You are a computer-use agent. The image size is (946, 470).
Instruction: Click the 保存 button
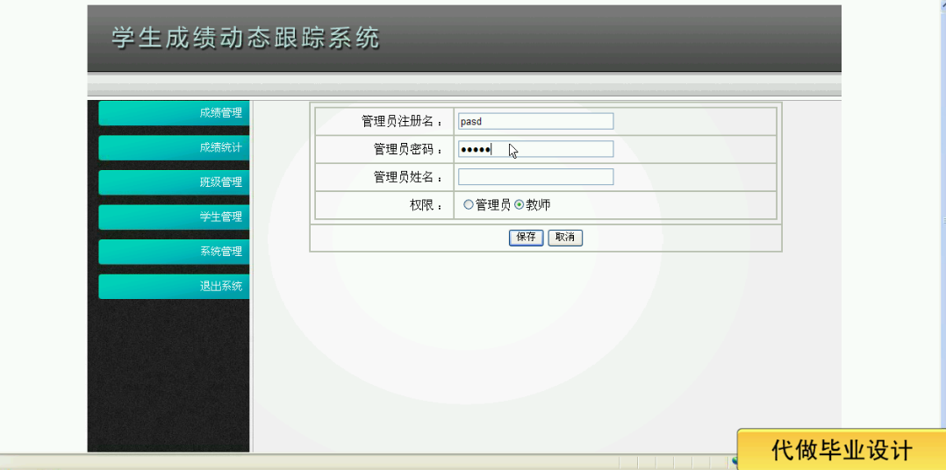coord(527,238)
